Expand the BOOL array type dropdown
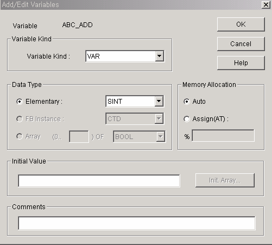The width and height of the screenshot is (272, 245). (161, 136)
